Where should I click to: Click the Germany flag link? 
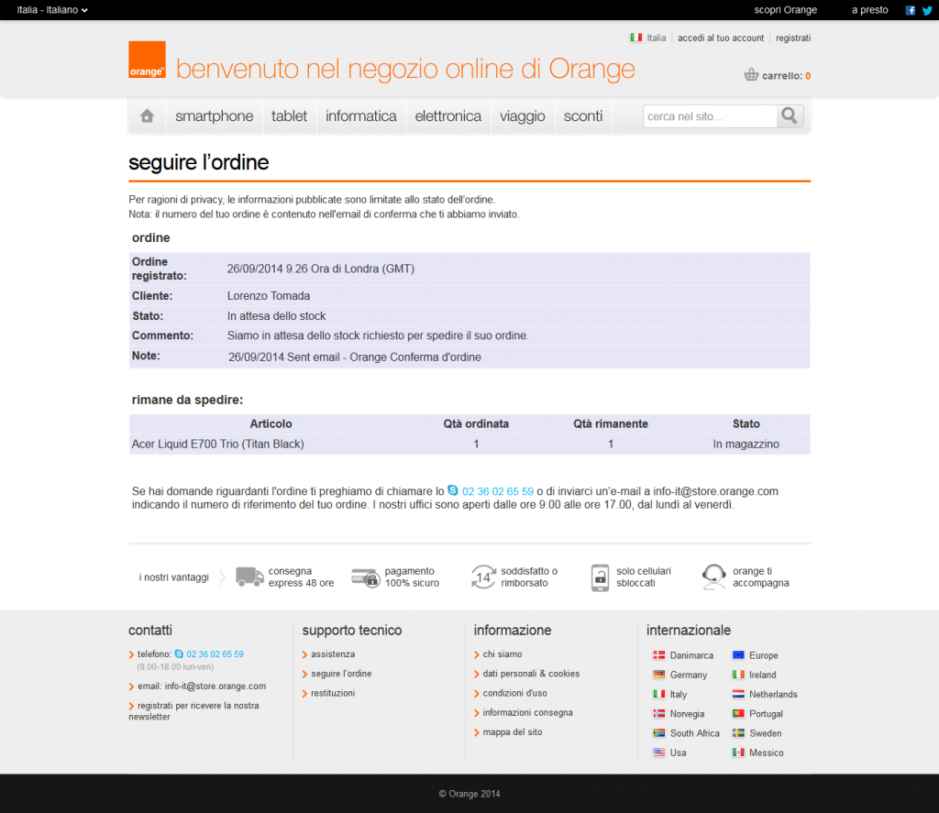coord(658,675)
